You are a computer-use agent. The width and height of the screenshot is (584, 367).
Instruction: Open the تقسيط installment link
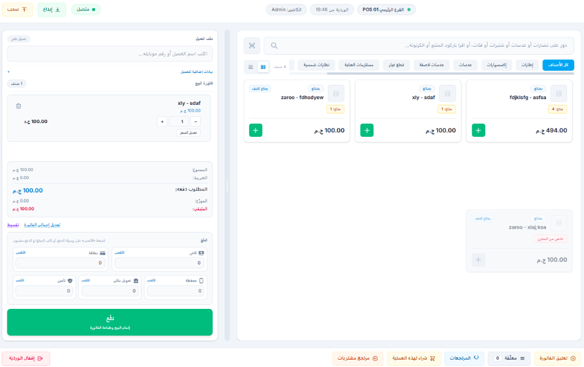click(13, 225)
